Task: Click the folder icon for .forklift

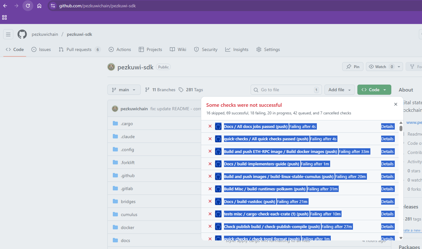Action: 115,163
